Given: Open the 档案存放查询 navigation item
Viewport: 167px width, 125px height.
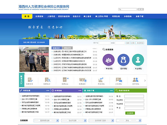Looking at the screenshot, I should click(64, 16).
